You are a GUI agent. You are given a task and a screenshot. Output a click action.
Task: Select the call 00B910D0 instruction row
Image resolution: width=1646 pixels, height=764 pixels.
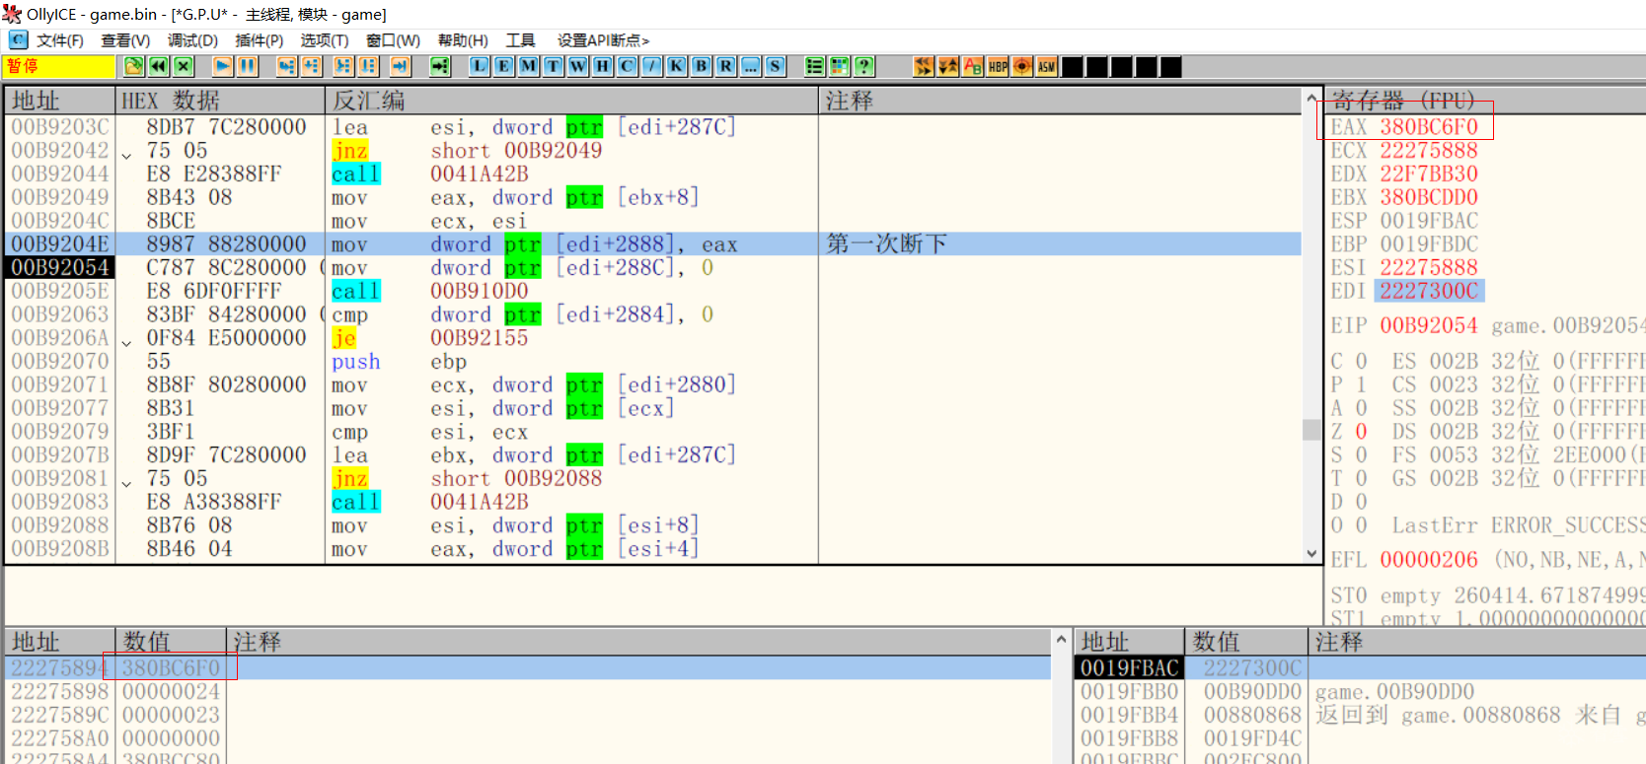[x=653, y=291]
